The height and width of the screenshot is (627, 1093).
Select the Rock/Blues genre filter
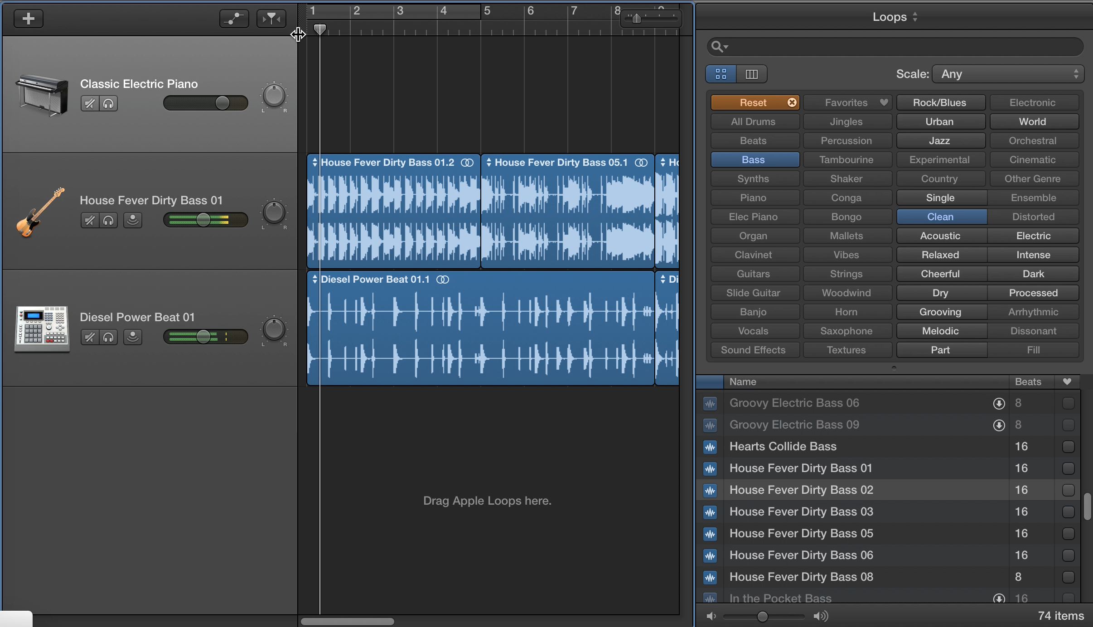click(941, 103)
